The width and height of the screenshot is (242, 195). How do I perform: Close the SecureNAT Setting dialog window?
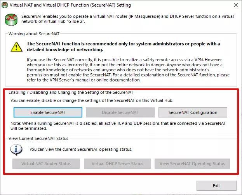tap(235, 5)
